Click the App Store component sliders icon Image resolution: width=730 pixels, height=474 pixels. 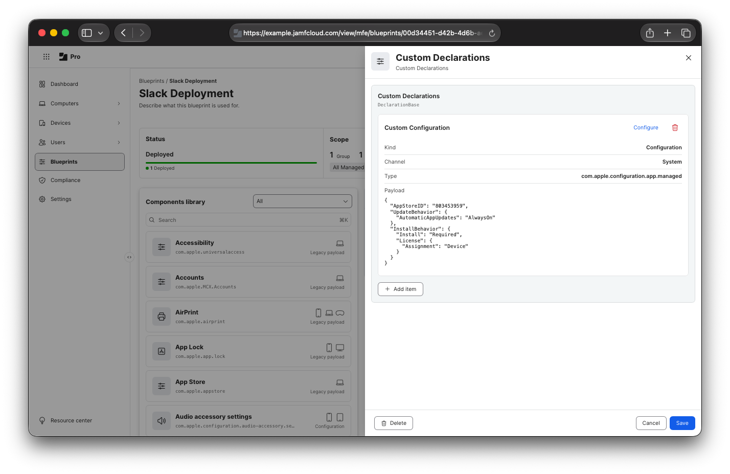pos(162,386)
